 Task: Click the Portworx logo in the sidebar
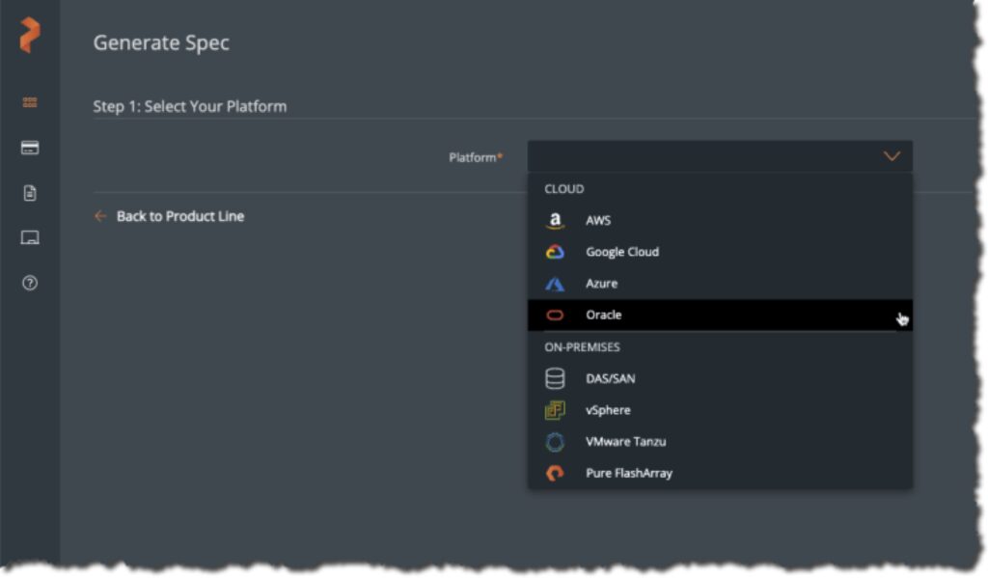coord(30,37)
